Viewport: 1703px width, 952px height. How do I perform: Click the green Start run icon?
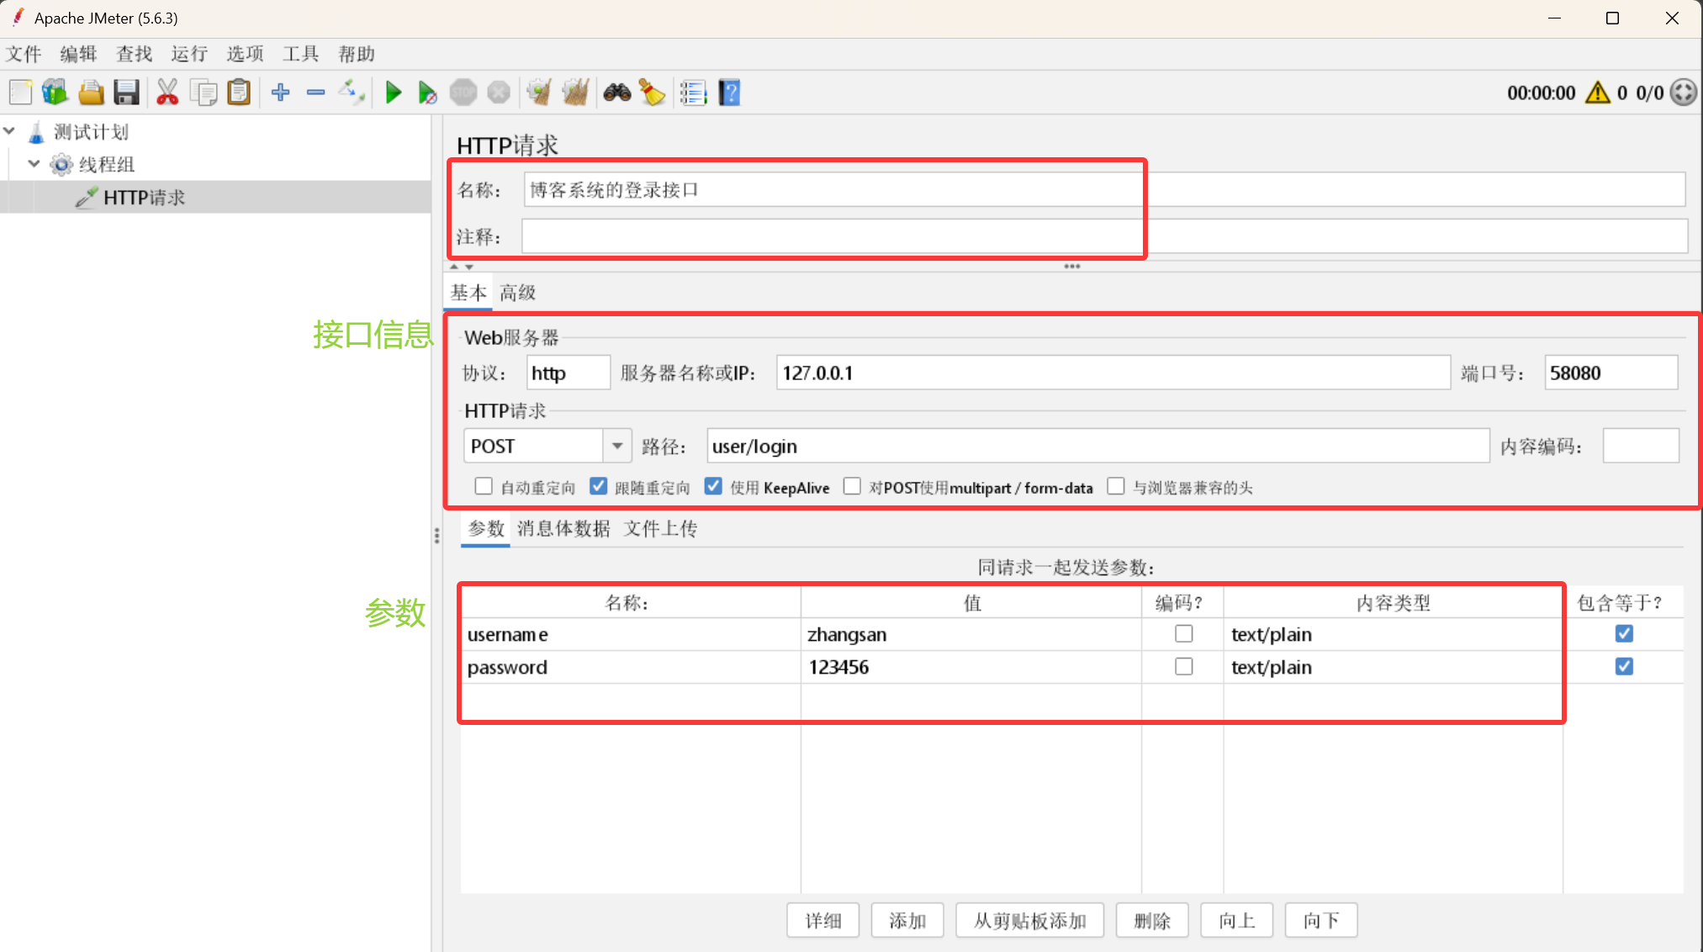393,93
